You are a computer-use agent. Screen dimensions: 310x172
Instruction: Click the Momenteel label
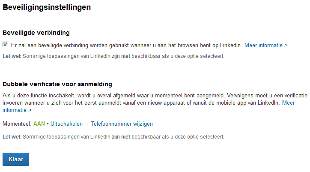(17, 124)
